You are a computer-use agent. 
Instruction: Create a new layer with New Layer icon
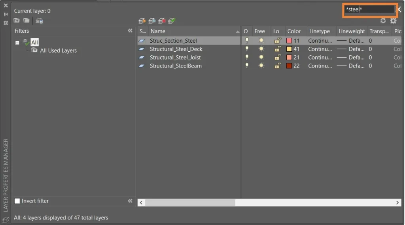pyautogui.click(x=142, y=21)
